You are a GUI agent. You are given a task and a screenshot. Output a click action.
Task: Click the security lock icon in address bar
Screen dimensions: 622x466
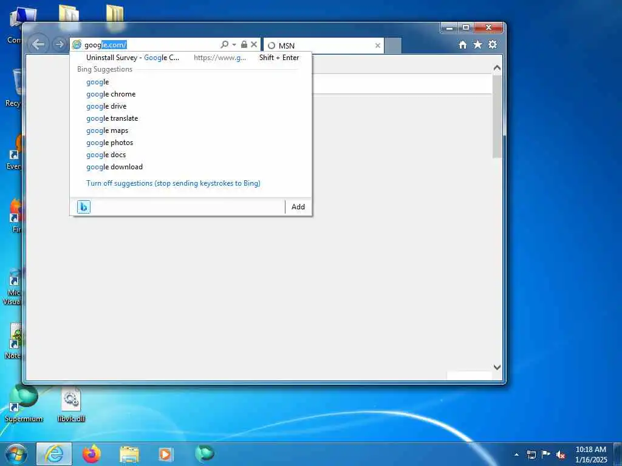[244, 44]
